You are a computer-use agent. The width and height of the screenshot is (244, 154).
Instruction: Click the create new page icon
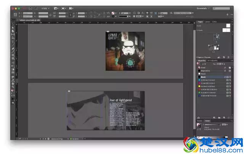tap(224, 57)
